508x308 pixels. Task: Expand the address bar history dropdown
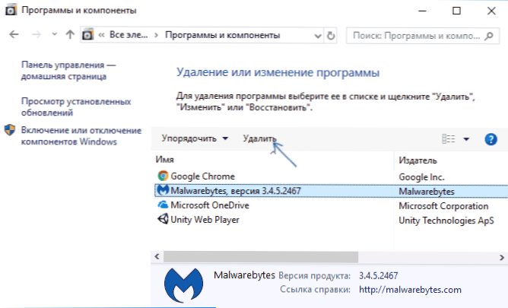(318, 36)
